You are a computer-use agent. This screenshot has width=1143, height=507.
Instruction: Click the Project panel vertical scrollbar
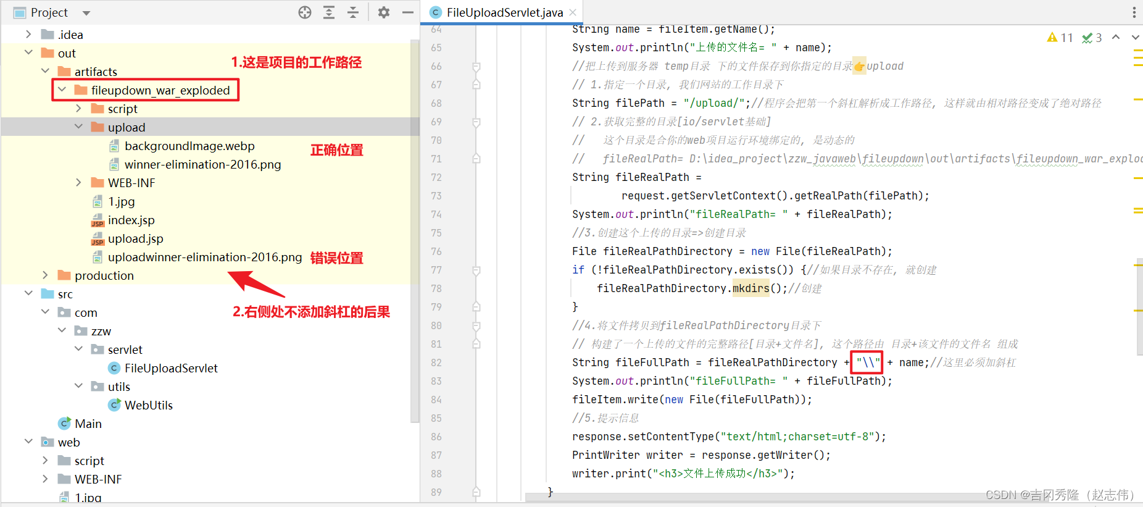pyautogui.click(x=415, y=232)
